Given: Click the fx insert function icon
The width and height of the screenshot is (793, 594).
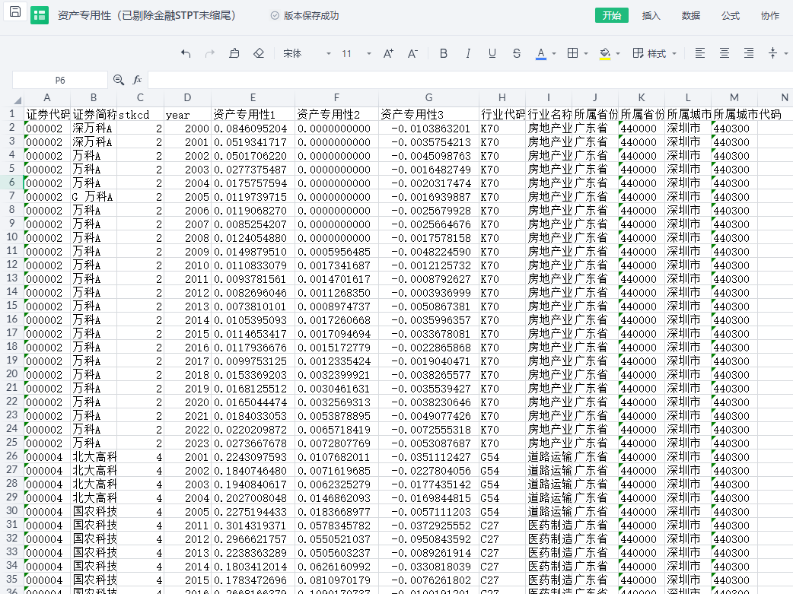Looking at the screenshot, I should coord(137,80).
